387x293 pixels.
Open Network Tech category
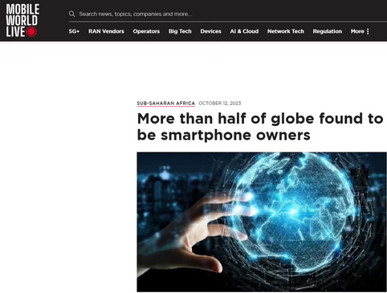[286, 31]
